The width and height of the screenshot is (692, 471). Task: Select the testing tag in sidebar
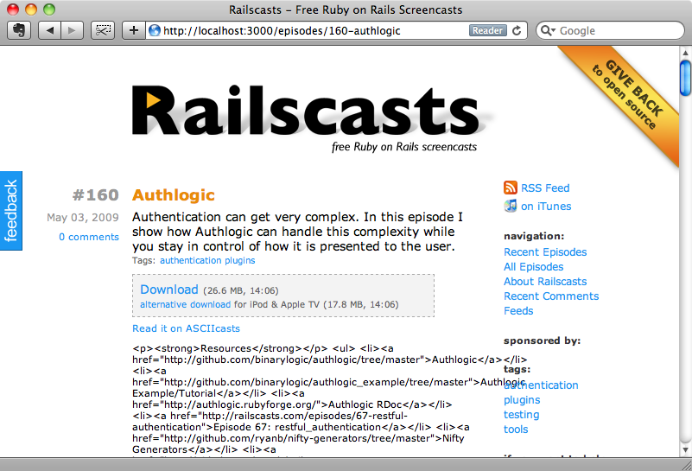521,415
